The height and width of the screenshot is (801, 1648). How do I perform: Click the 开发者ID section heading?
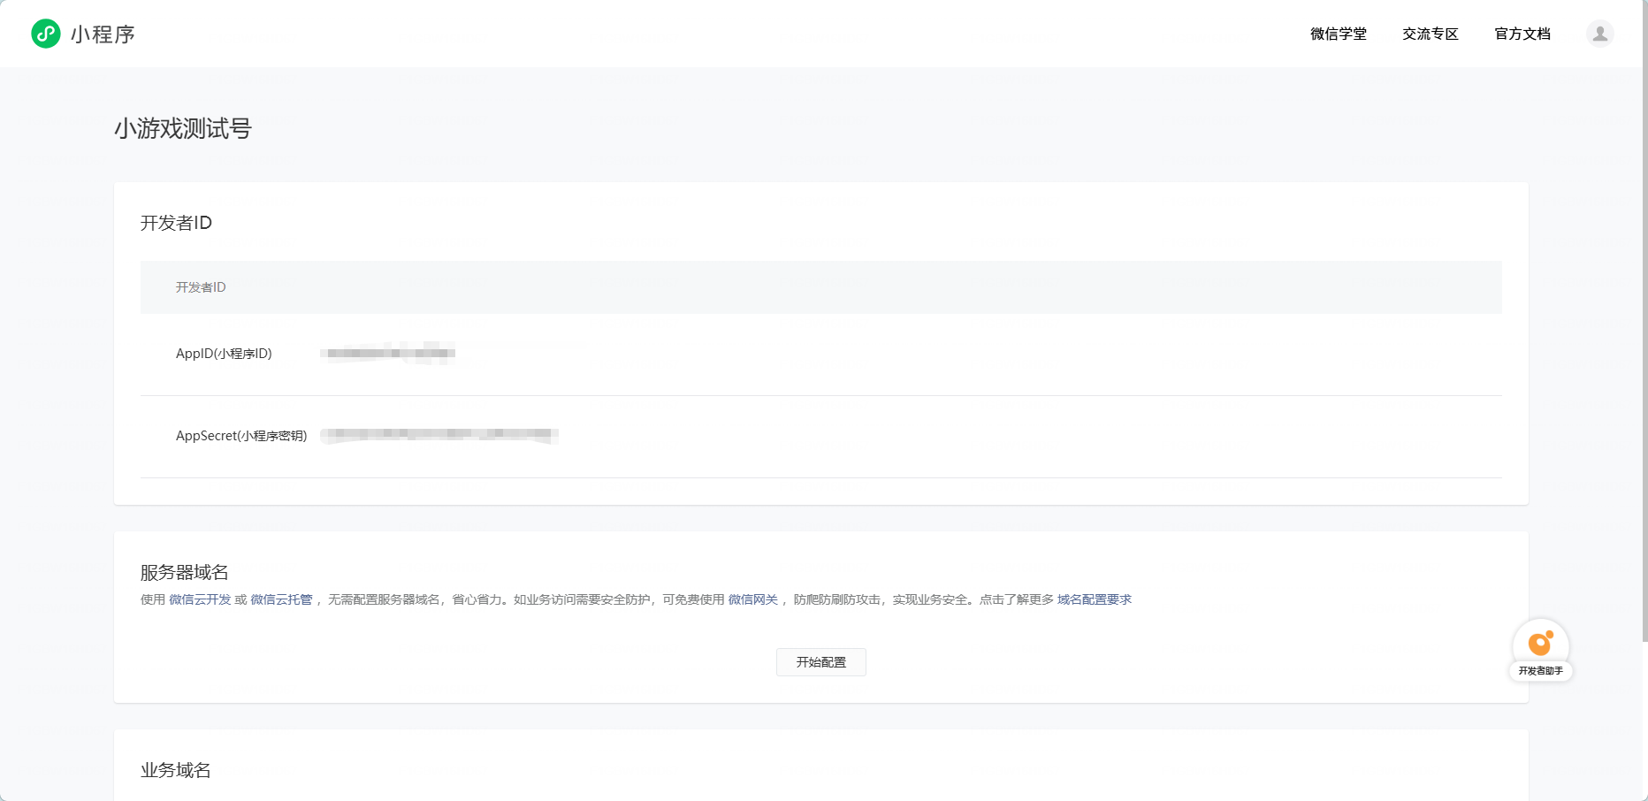[176, 223]
